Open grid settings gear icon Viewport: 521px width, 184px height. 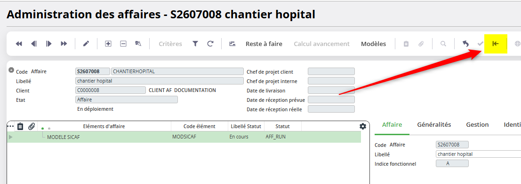[x=363, y=126]
